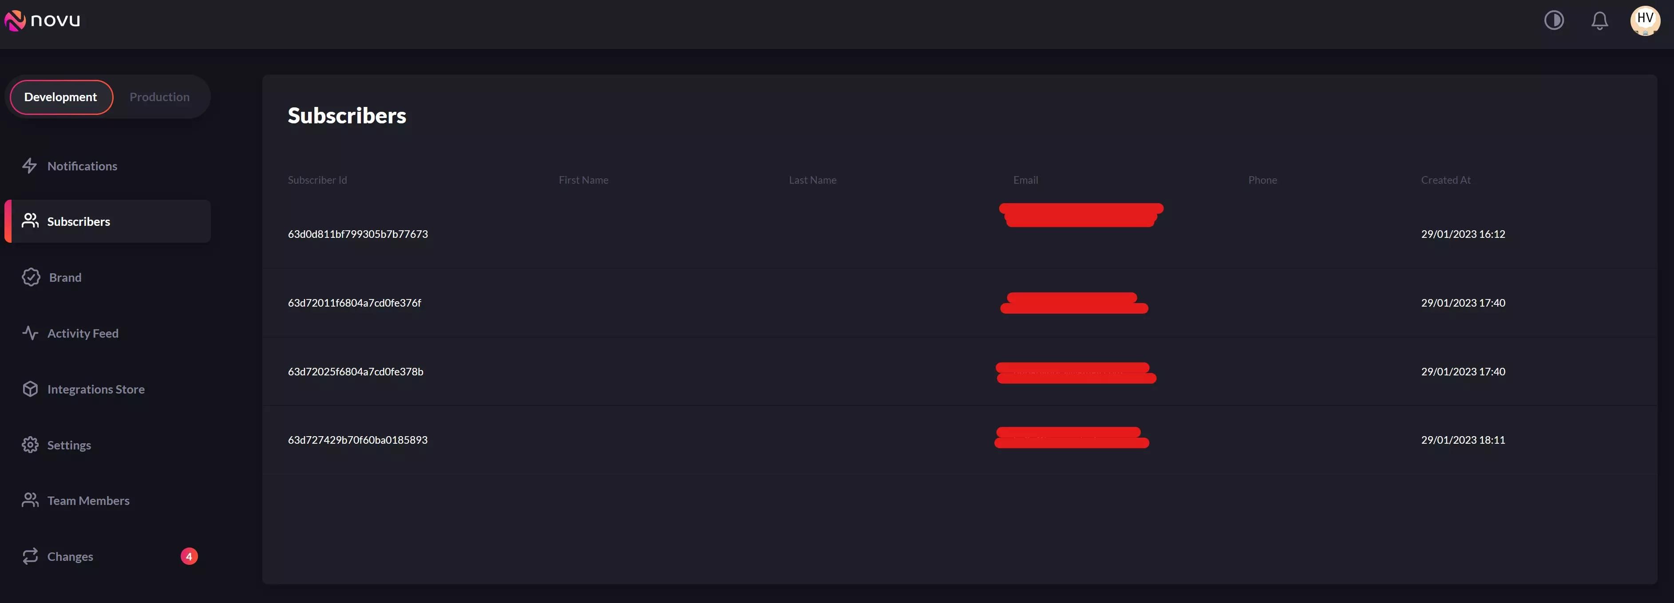Open the Notifications section icon
Image resolution: width=1674 pixels, height=603 pixels.
pyautogui.click(x=30, y=166)
